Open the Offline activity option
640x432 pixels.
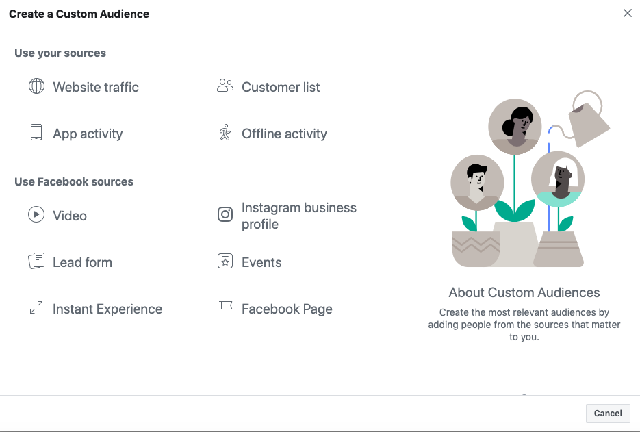[285, 134]
